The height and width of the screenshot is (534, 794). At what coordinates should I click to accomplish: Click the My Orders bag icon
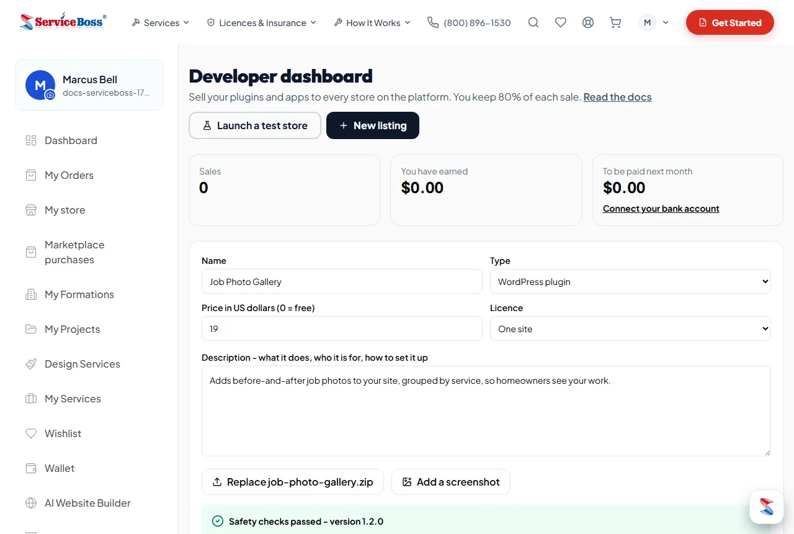pos(31,175)
